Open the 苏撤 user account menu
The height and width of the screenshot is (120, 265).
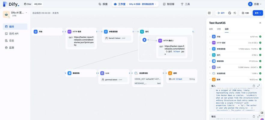point(254,4)
